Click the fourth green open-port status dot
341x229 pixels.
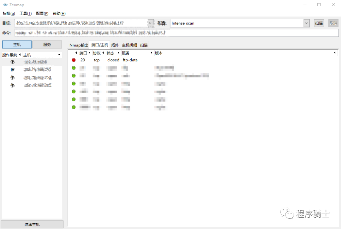pyautogui.click(x=74, y=91)
